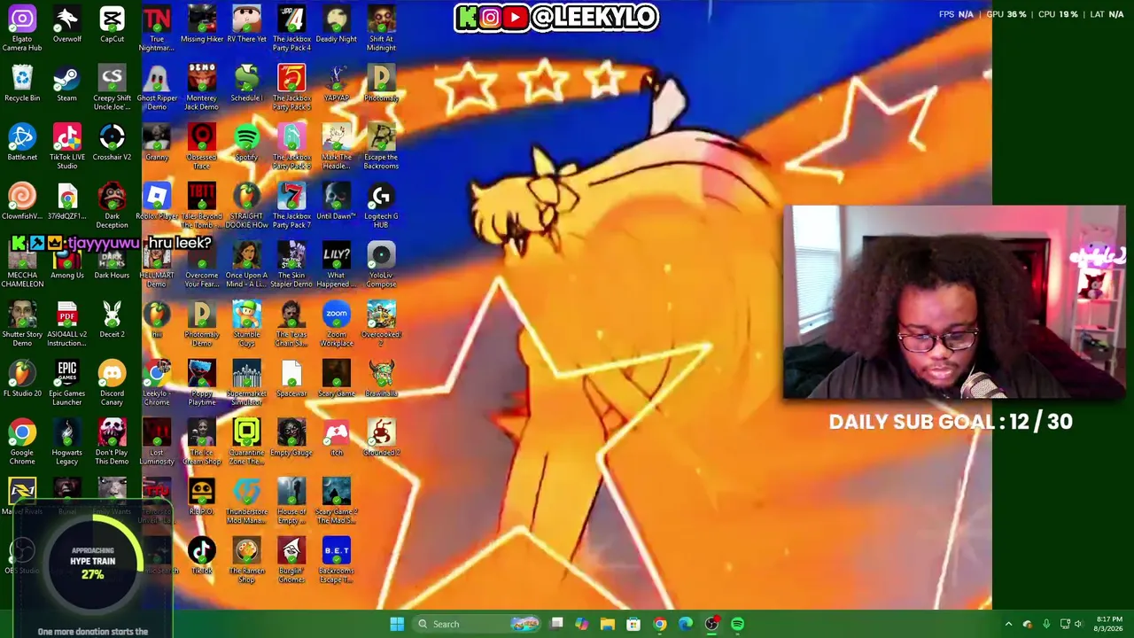Select the YAPYAP desktop icon
The image size is (1134, 638).
click(337, 83)
